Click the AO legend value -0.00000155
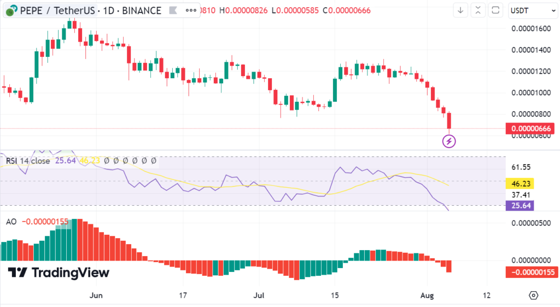The width and height of the screenshot is (560, 307). coord(45,222)
